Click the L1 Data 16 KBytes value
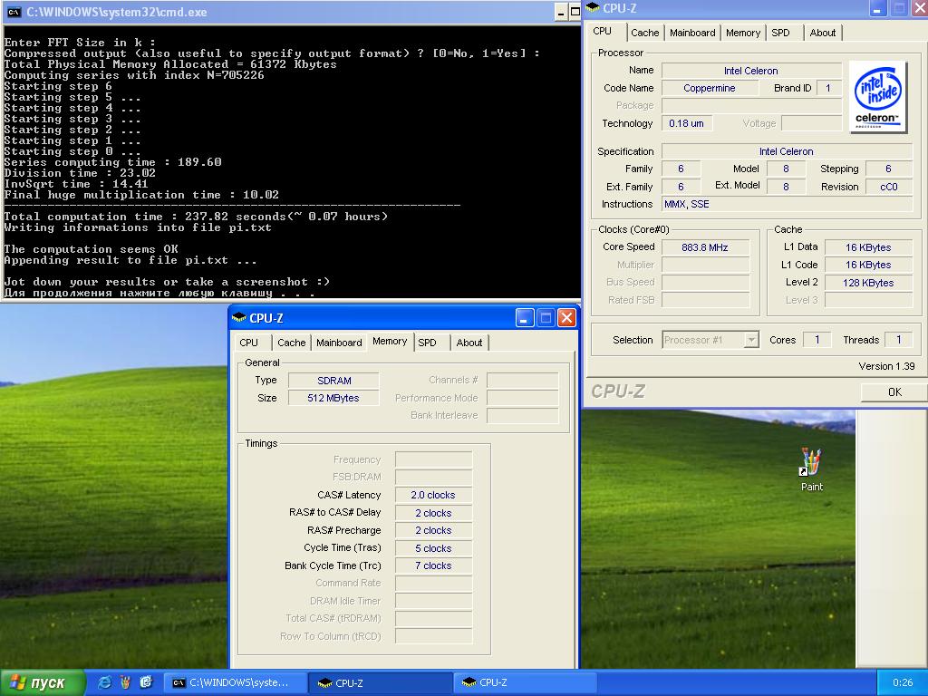This screenshot has width=928, height=696. [868, 247]
